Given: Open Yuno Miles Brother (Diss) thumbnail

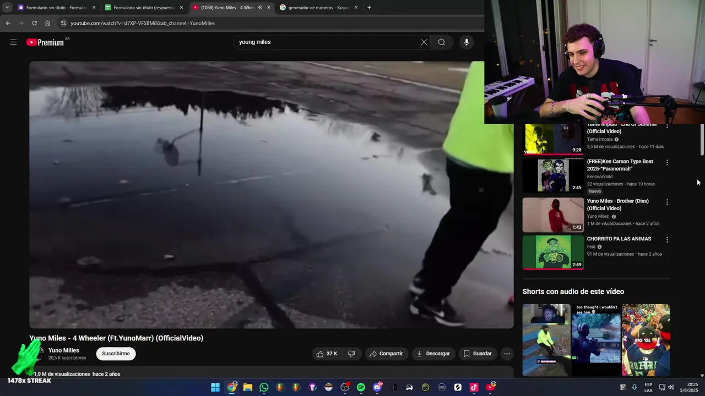Looking at the screenshot, I should click(x=553, y=215).
